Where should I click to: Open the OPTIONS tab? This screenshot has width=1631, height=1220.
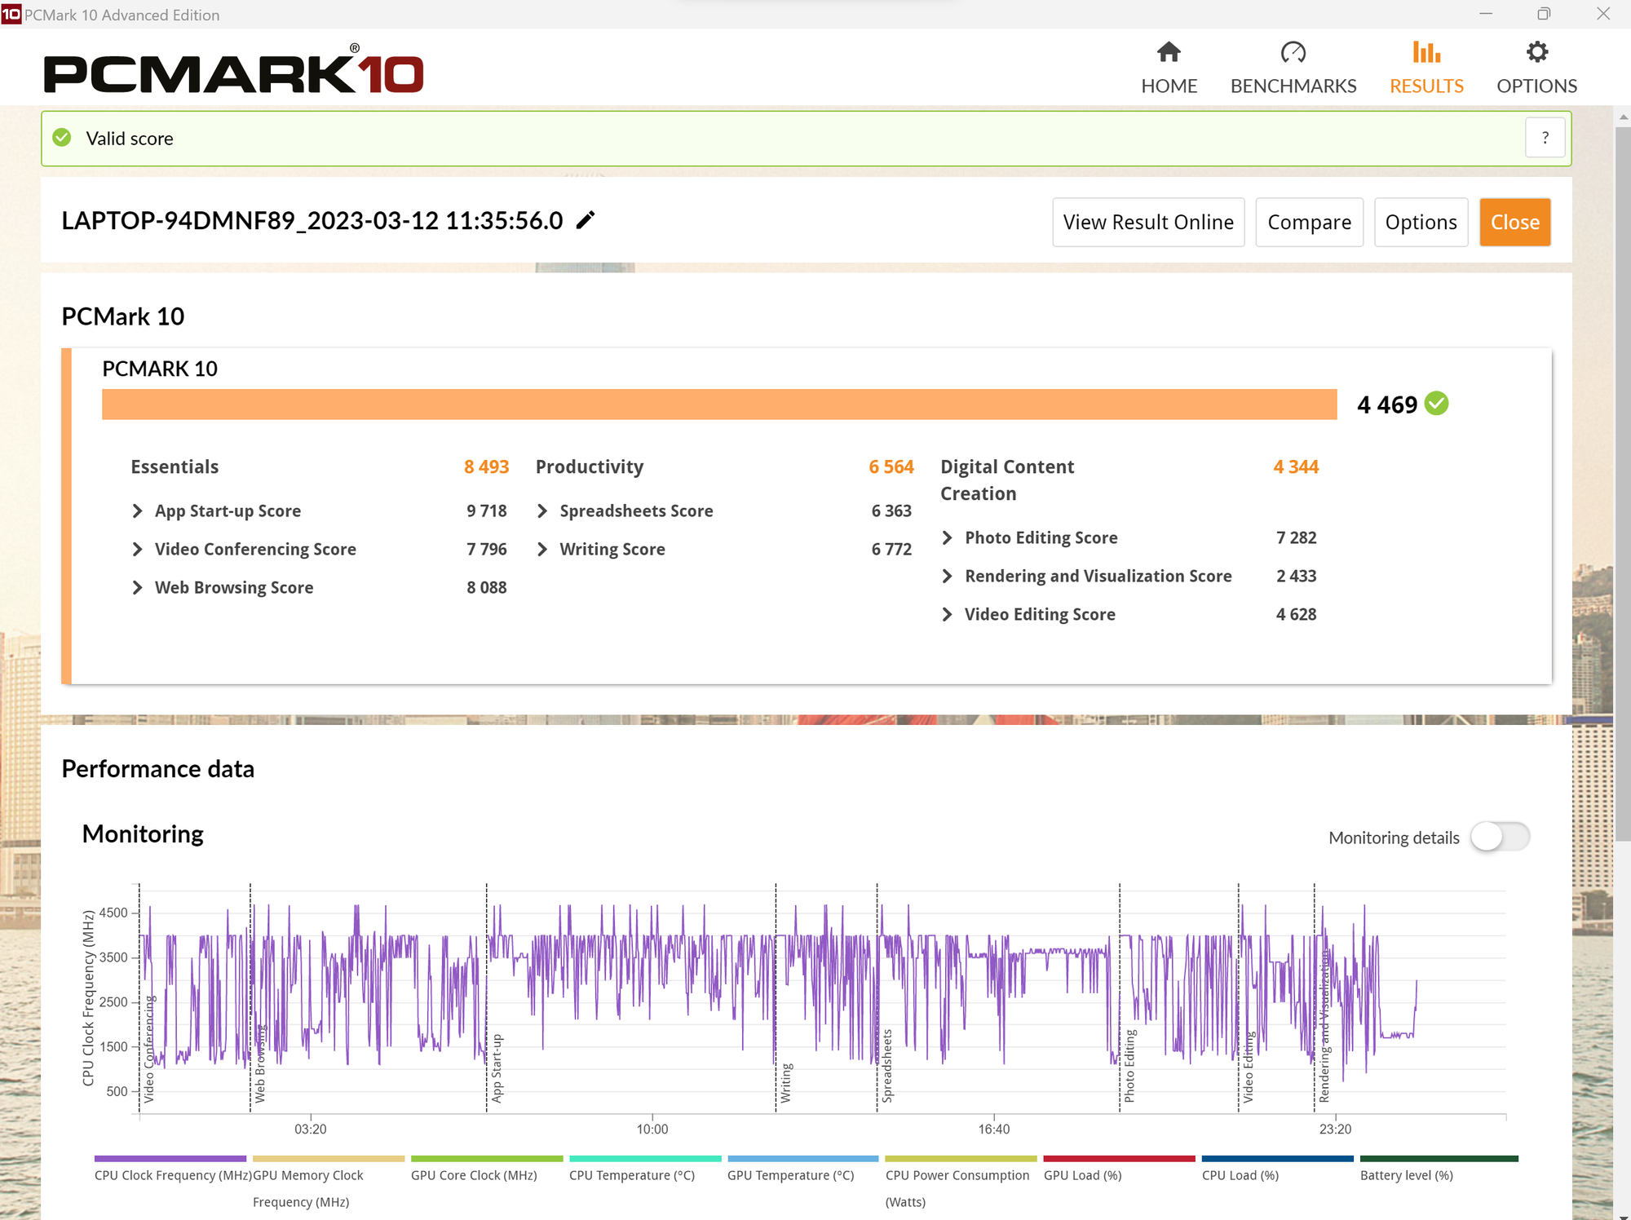pyautogui.click(x=1536, y=68)
